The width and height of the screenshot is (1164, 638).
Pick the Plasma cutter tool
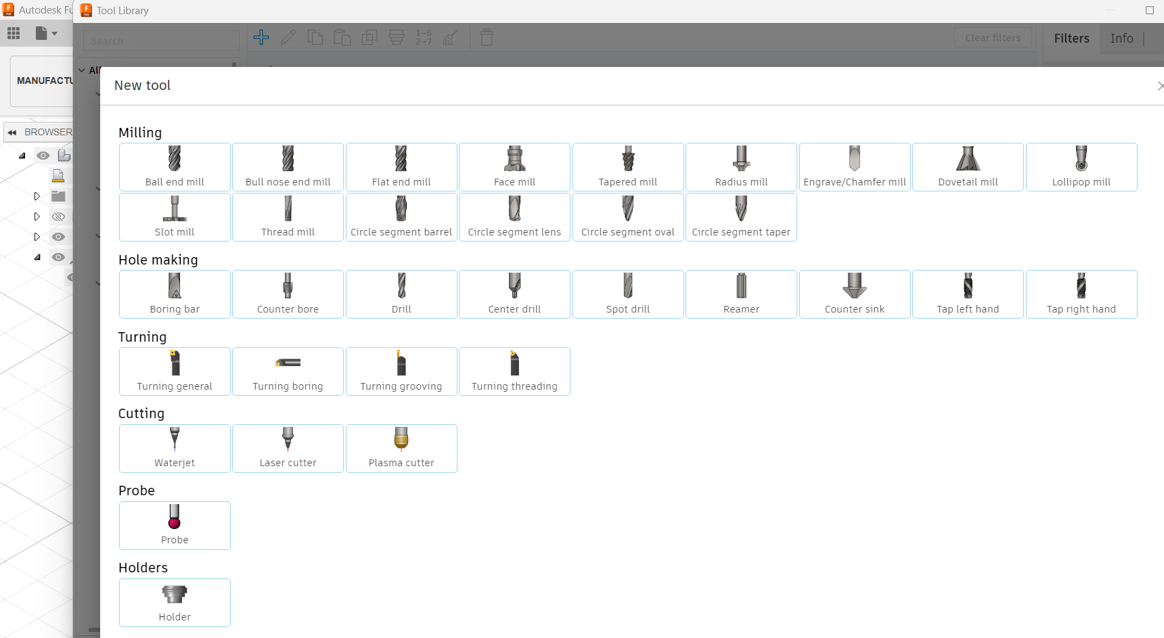(401, 449)
